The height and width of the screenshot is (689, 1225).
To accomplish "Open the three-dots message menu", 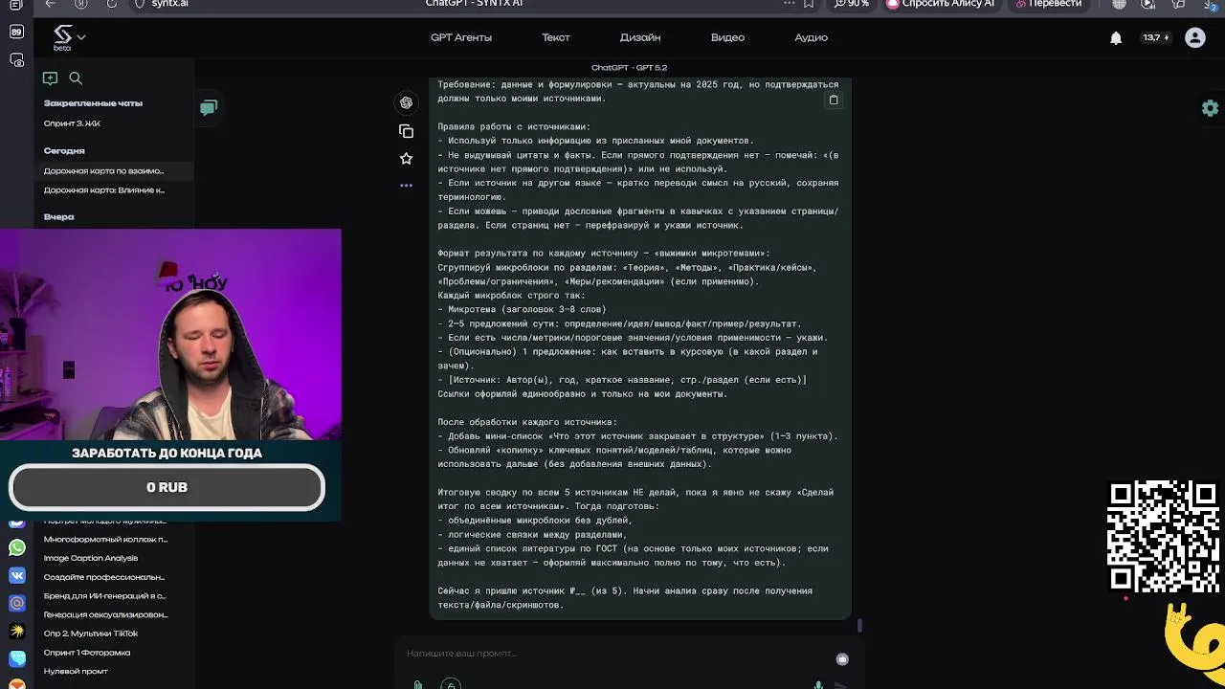I will tap(406, 186).
